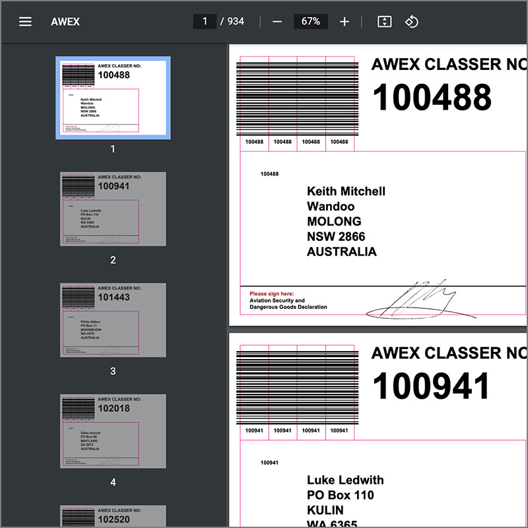Screen dimensions: 528x528
Task: Rotate the document counterclockwise
Action: tap(411, 22)
